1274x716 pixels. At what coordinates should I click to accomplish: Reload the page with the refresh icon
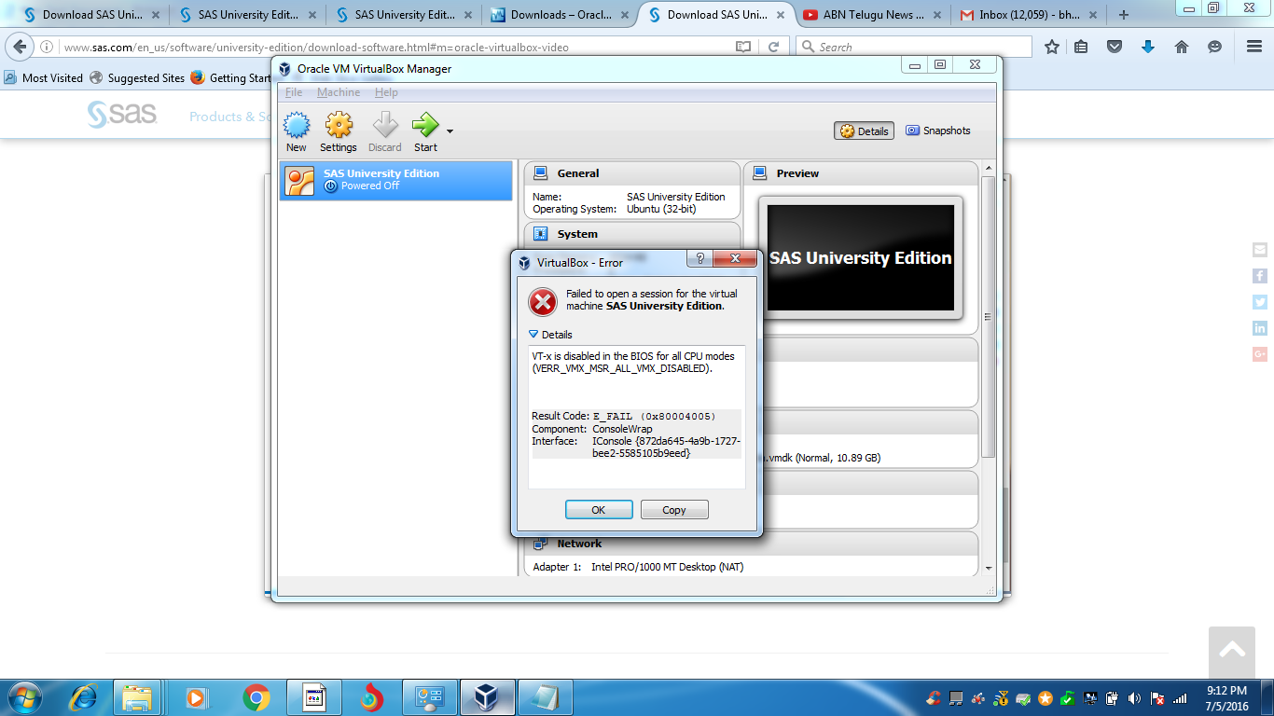(x=773, y=47)
